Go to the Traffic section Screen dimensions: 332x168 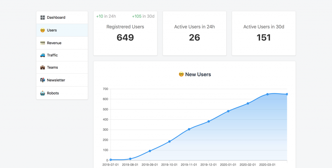click(52, 55)
